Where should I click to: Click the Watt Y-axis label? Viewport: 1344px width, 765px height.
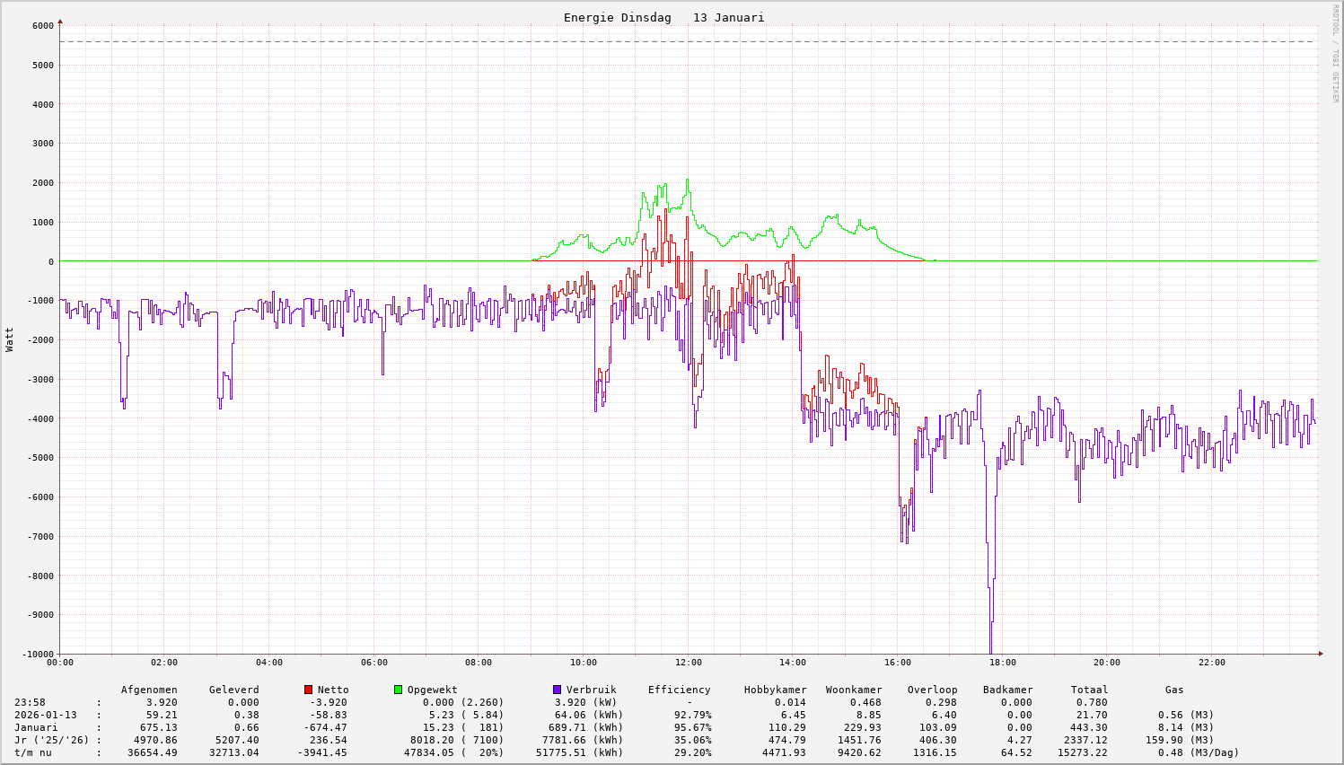click(x=10, y=339)
